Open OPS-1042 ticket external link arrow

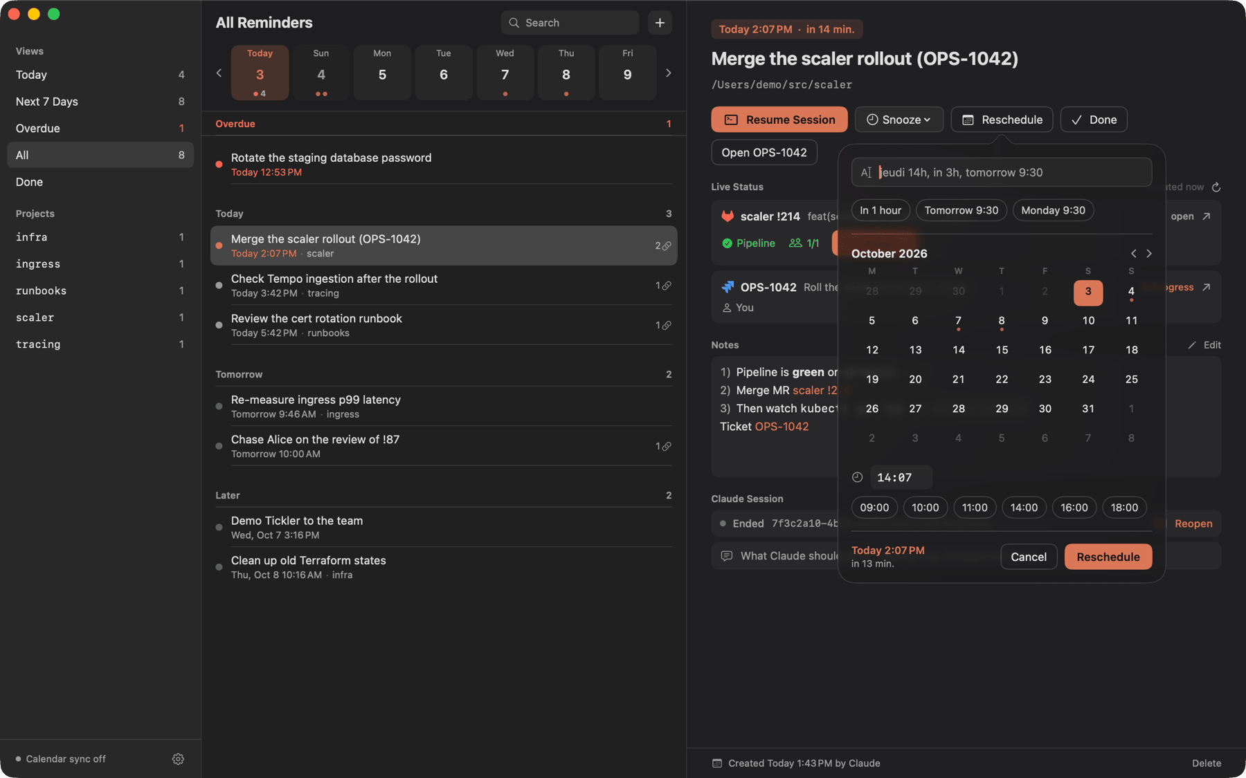(x=1207, y=287)
